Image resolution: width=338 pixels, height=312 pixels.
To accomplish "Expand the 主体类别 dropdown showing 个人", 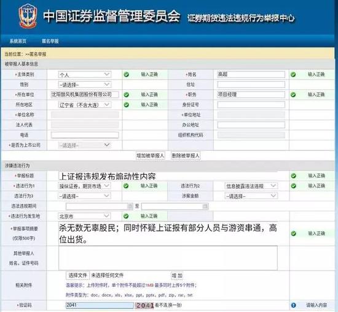I will pyautogui.click(x=85, y=74).
